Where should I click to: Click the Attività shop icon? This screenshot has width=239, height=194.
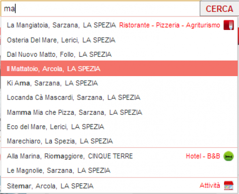point(229,186)
